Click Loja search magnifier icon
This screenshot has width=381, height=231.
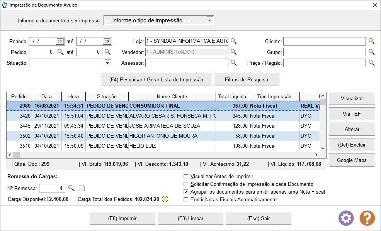[x=233, y=41]
